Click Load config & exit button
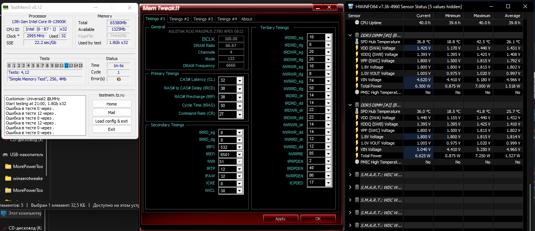 click(x=112, y=121)
